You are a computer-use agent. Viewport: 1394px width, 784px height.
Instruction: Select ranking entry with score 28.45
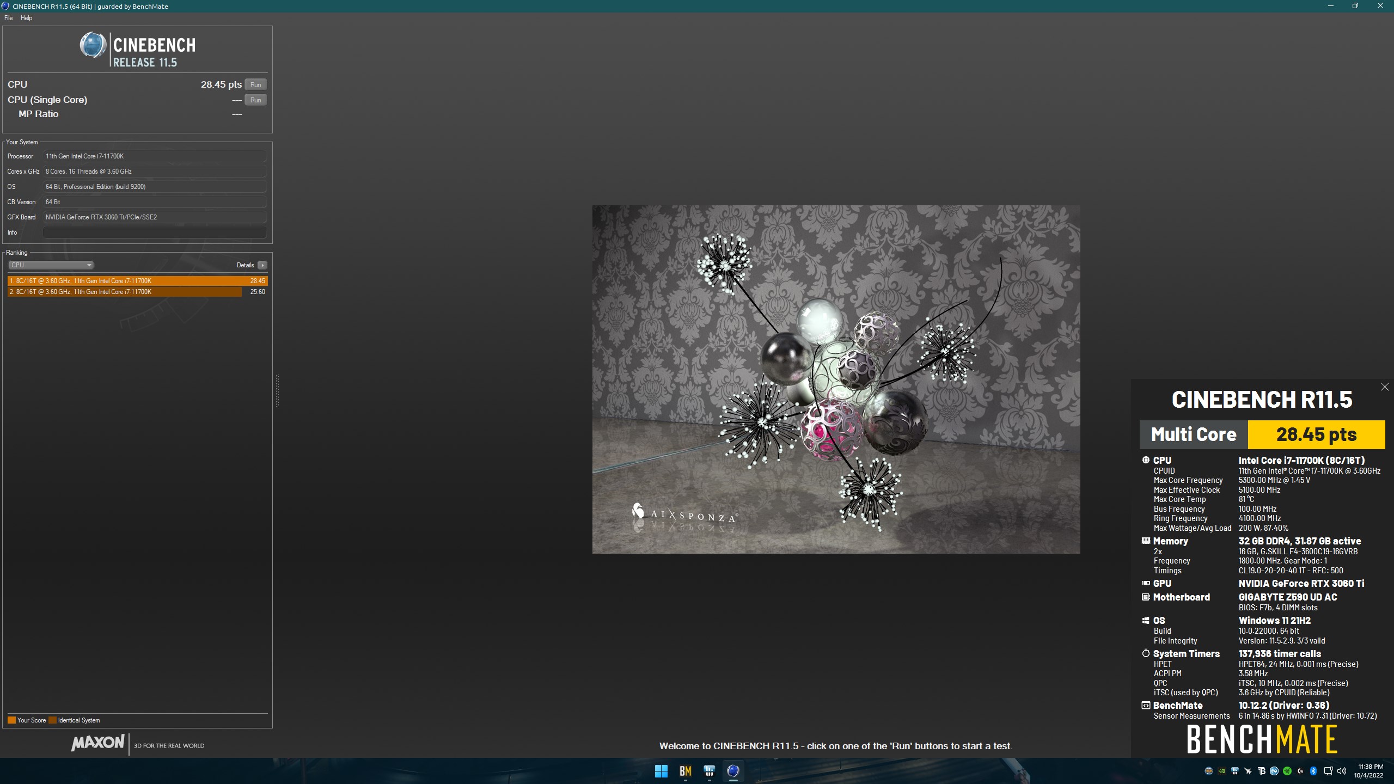pos(138,281)
